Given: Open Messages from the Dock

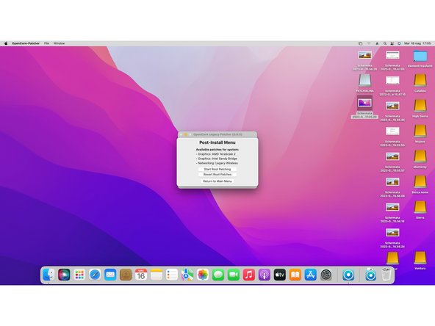Looking at the screenshot, I should (218, 275).
